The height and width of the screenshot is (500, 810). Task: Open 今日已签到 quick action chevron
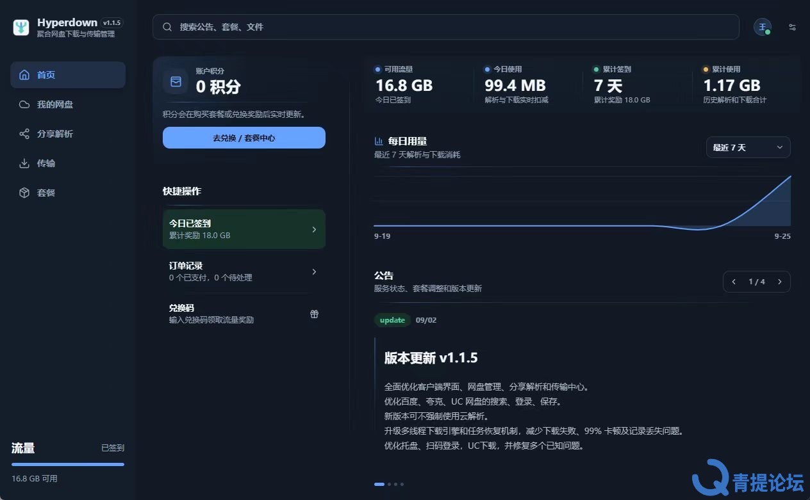click(314, 229)
